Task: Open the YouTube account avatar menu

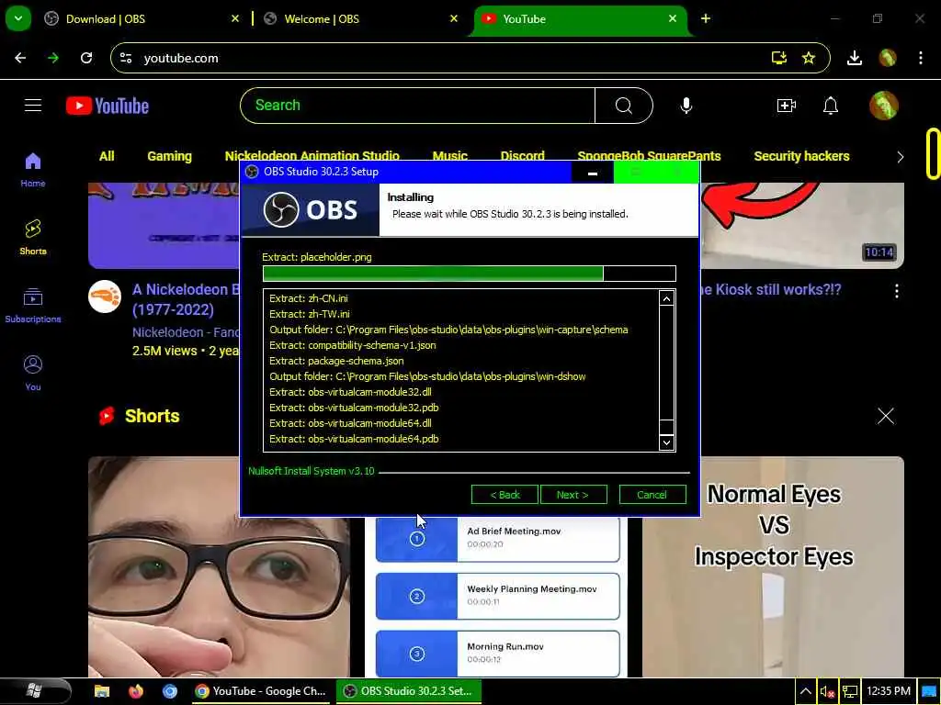Action: [x=883, y=106]
